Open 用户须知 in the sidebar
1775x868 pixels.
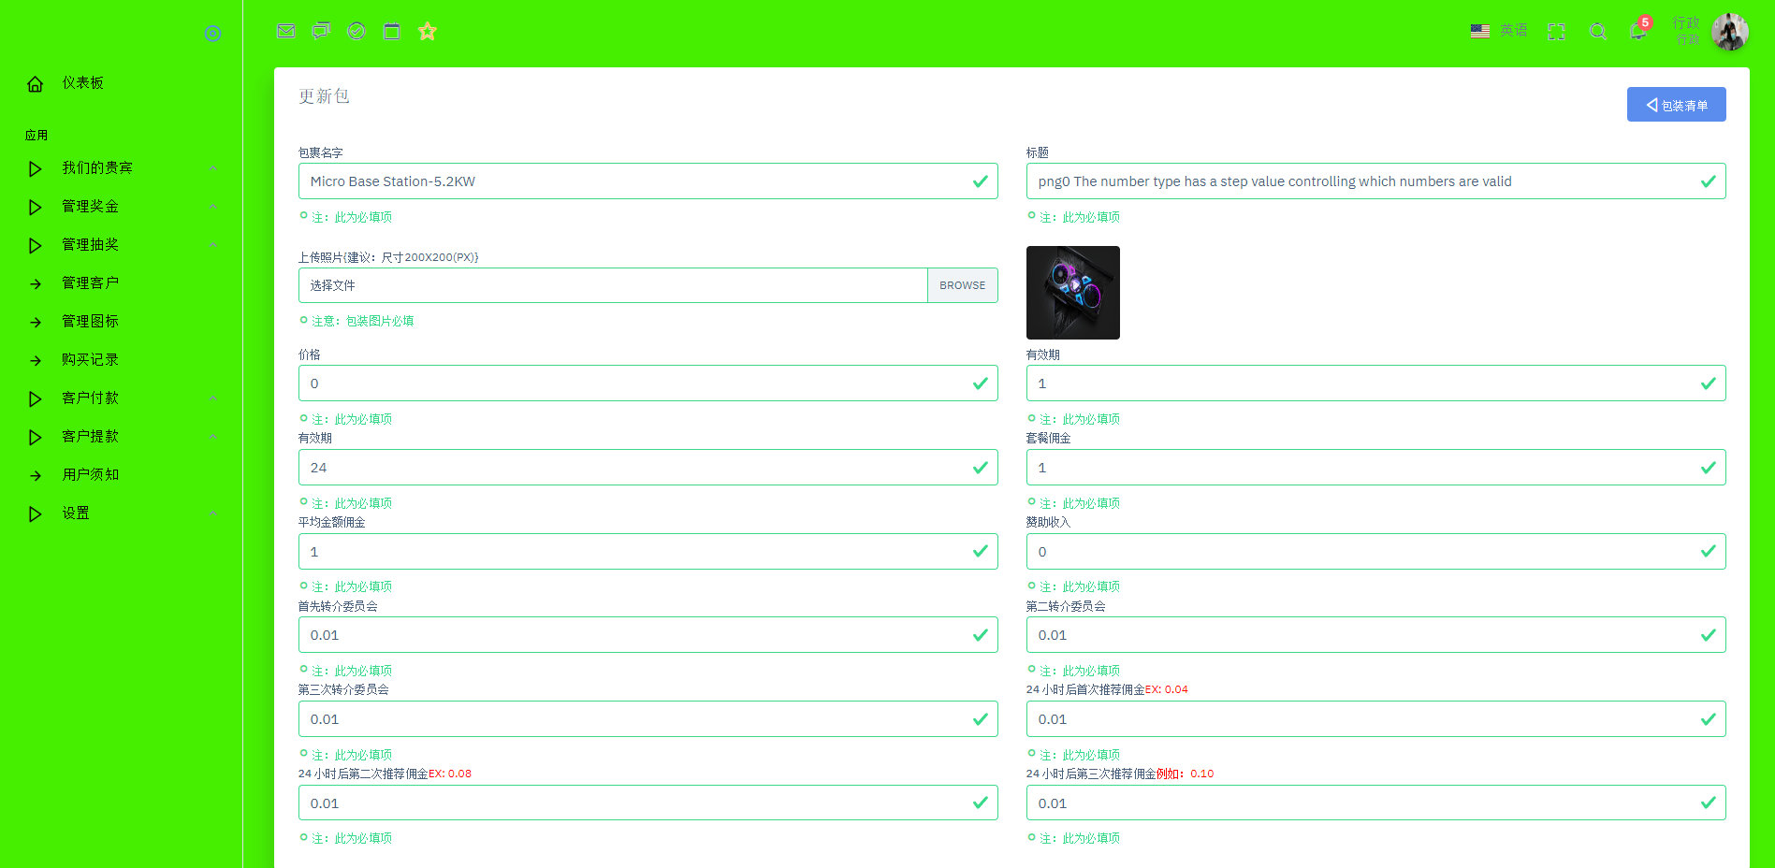tap(122, 475)
